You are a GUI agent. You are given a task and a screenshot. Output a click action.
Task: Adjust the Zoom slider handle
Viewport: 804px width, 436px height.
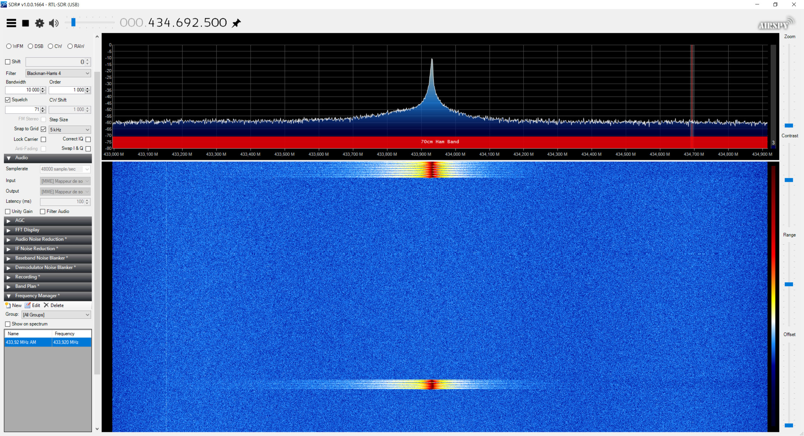tap(789, 125)
